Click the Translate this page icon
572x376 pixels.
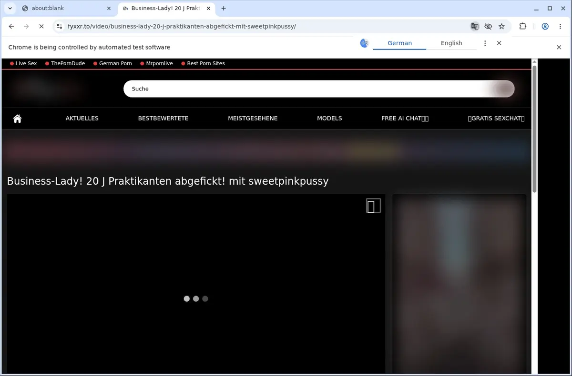pyautogui.click(x=474, y=26)
